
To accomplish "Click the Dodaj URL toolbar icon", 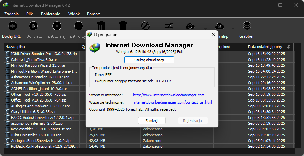I will coord(12,26).
